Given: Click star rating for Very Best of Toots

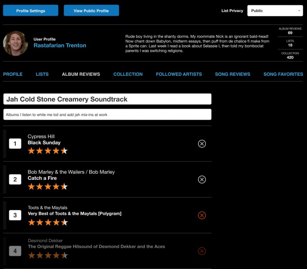Looking at the screenshot, I should tap(48, 222).
